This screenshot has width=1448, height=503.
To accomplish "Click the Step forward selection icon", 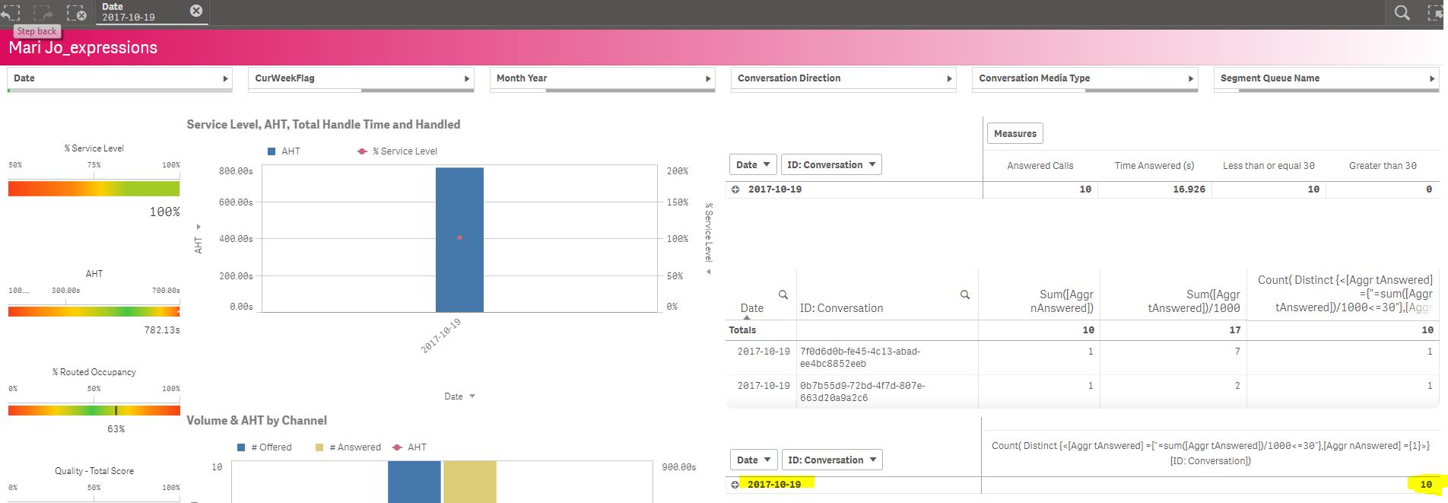I will click(43, 13).
